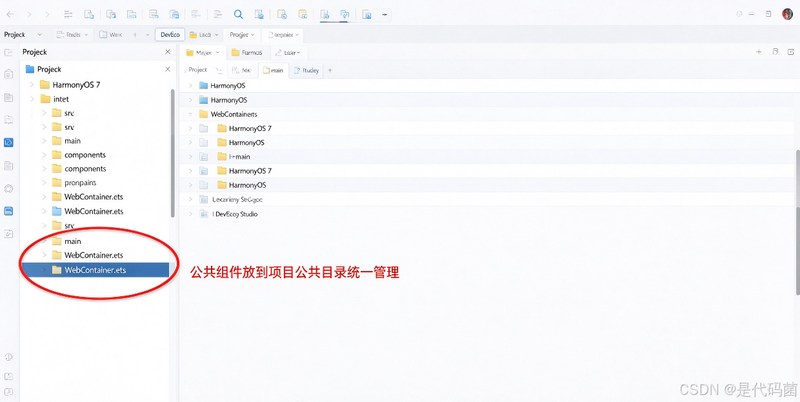This screenshot has width=800, height=402.
Task: Click the blue folder icon of Projeck root
Action: [x=30, y=69]
